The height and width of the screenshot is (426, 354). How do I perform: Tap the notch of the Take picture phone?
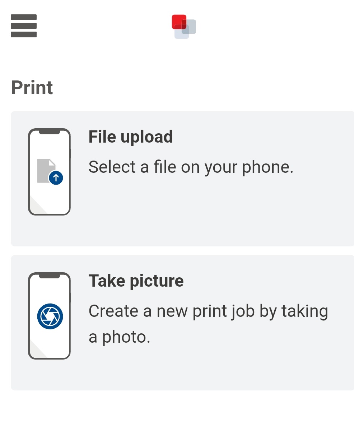tap(50, 276)
